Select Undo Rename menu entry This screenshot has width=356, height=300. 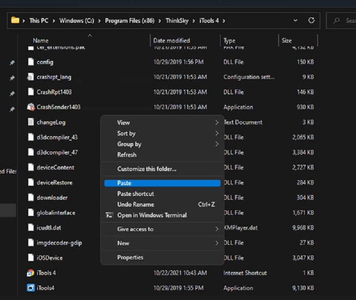[x=136, y=204]
